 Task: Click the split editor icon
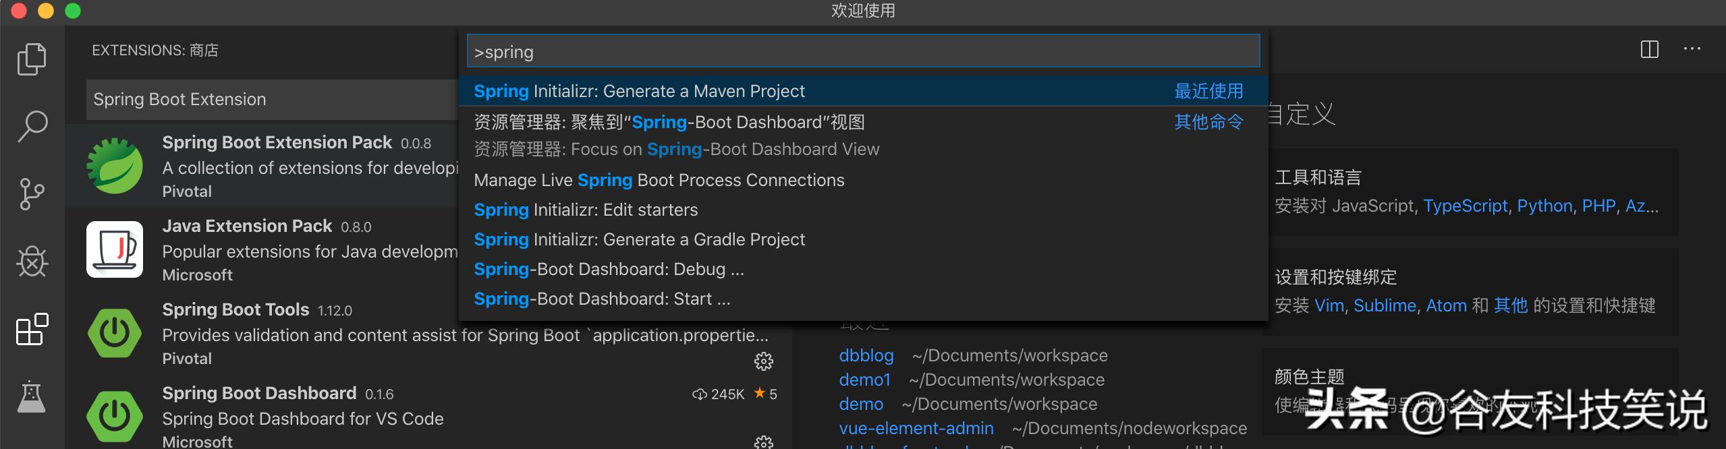(1649, 49)
